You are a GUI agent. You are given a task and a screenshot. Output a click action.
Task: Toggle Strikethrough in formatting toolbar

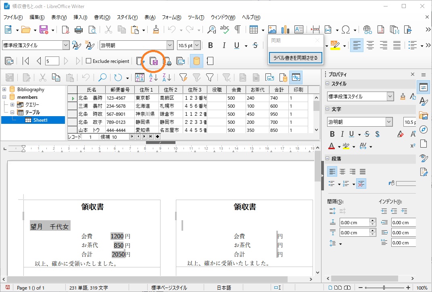point(255,46)
